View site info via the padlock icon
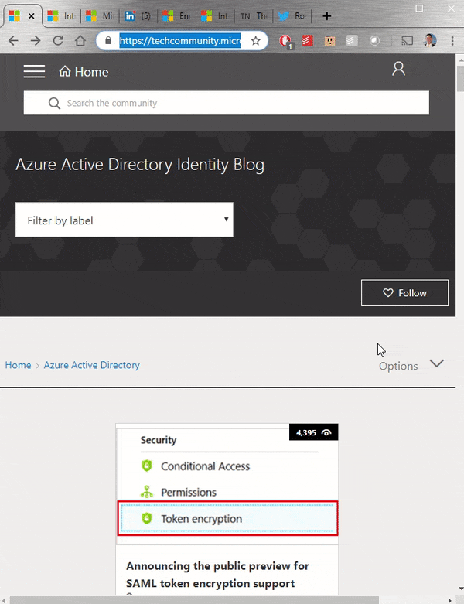This screenshot has height=604, width=464. point(108,40)
